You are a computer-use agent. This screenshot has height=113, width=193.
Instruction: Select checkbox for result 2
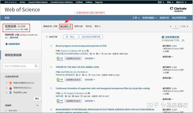pyautogui.click(x=47, y=67)
